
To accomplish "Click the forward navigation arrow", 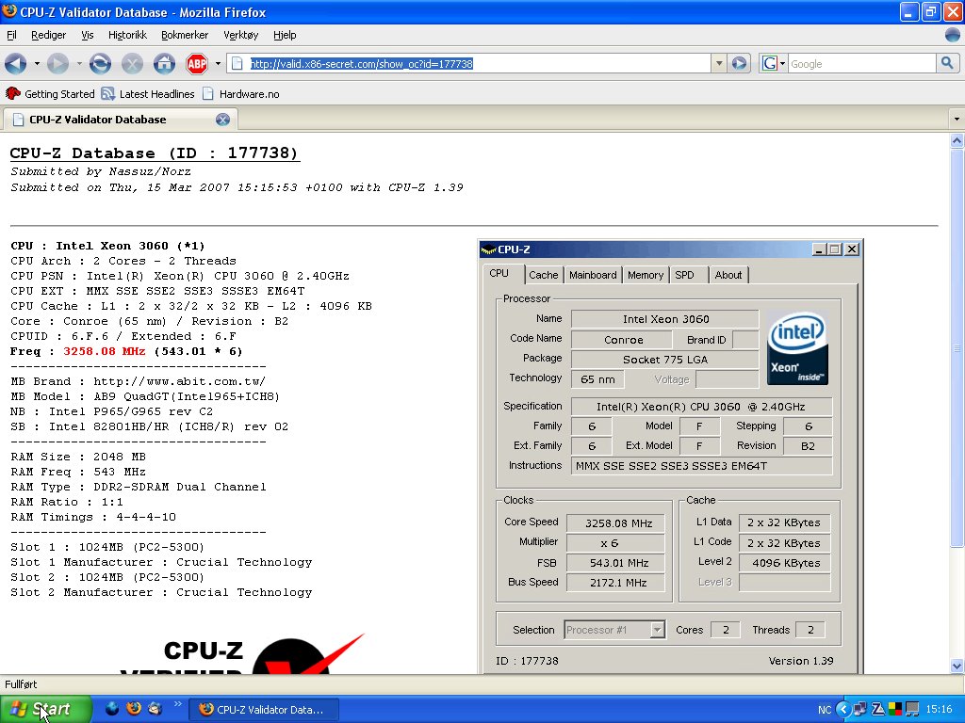I will (57, 63).
